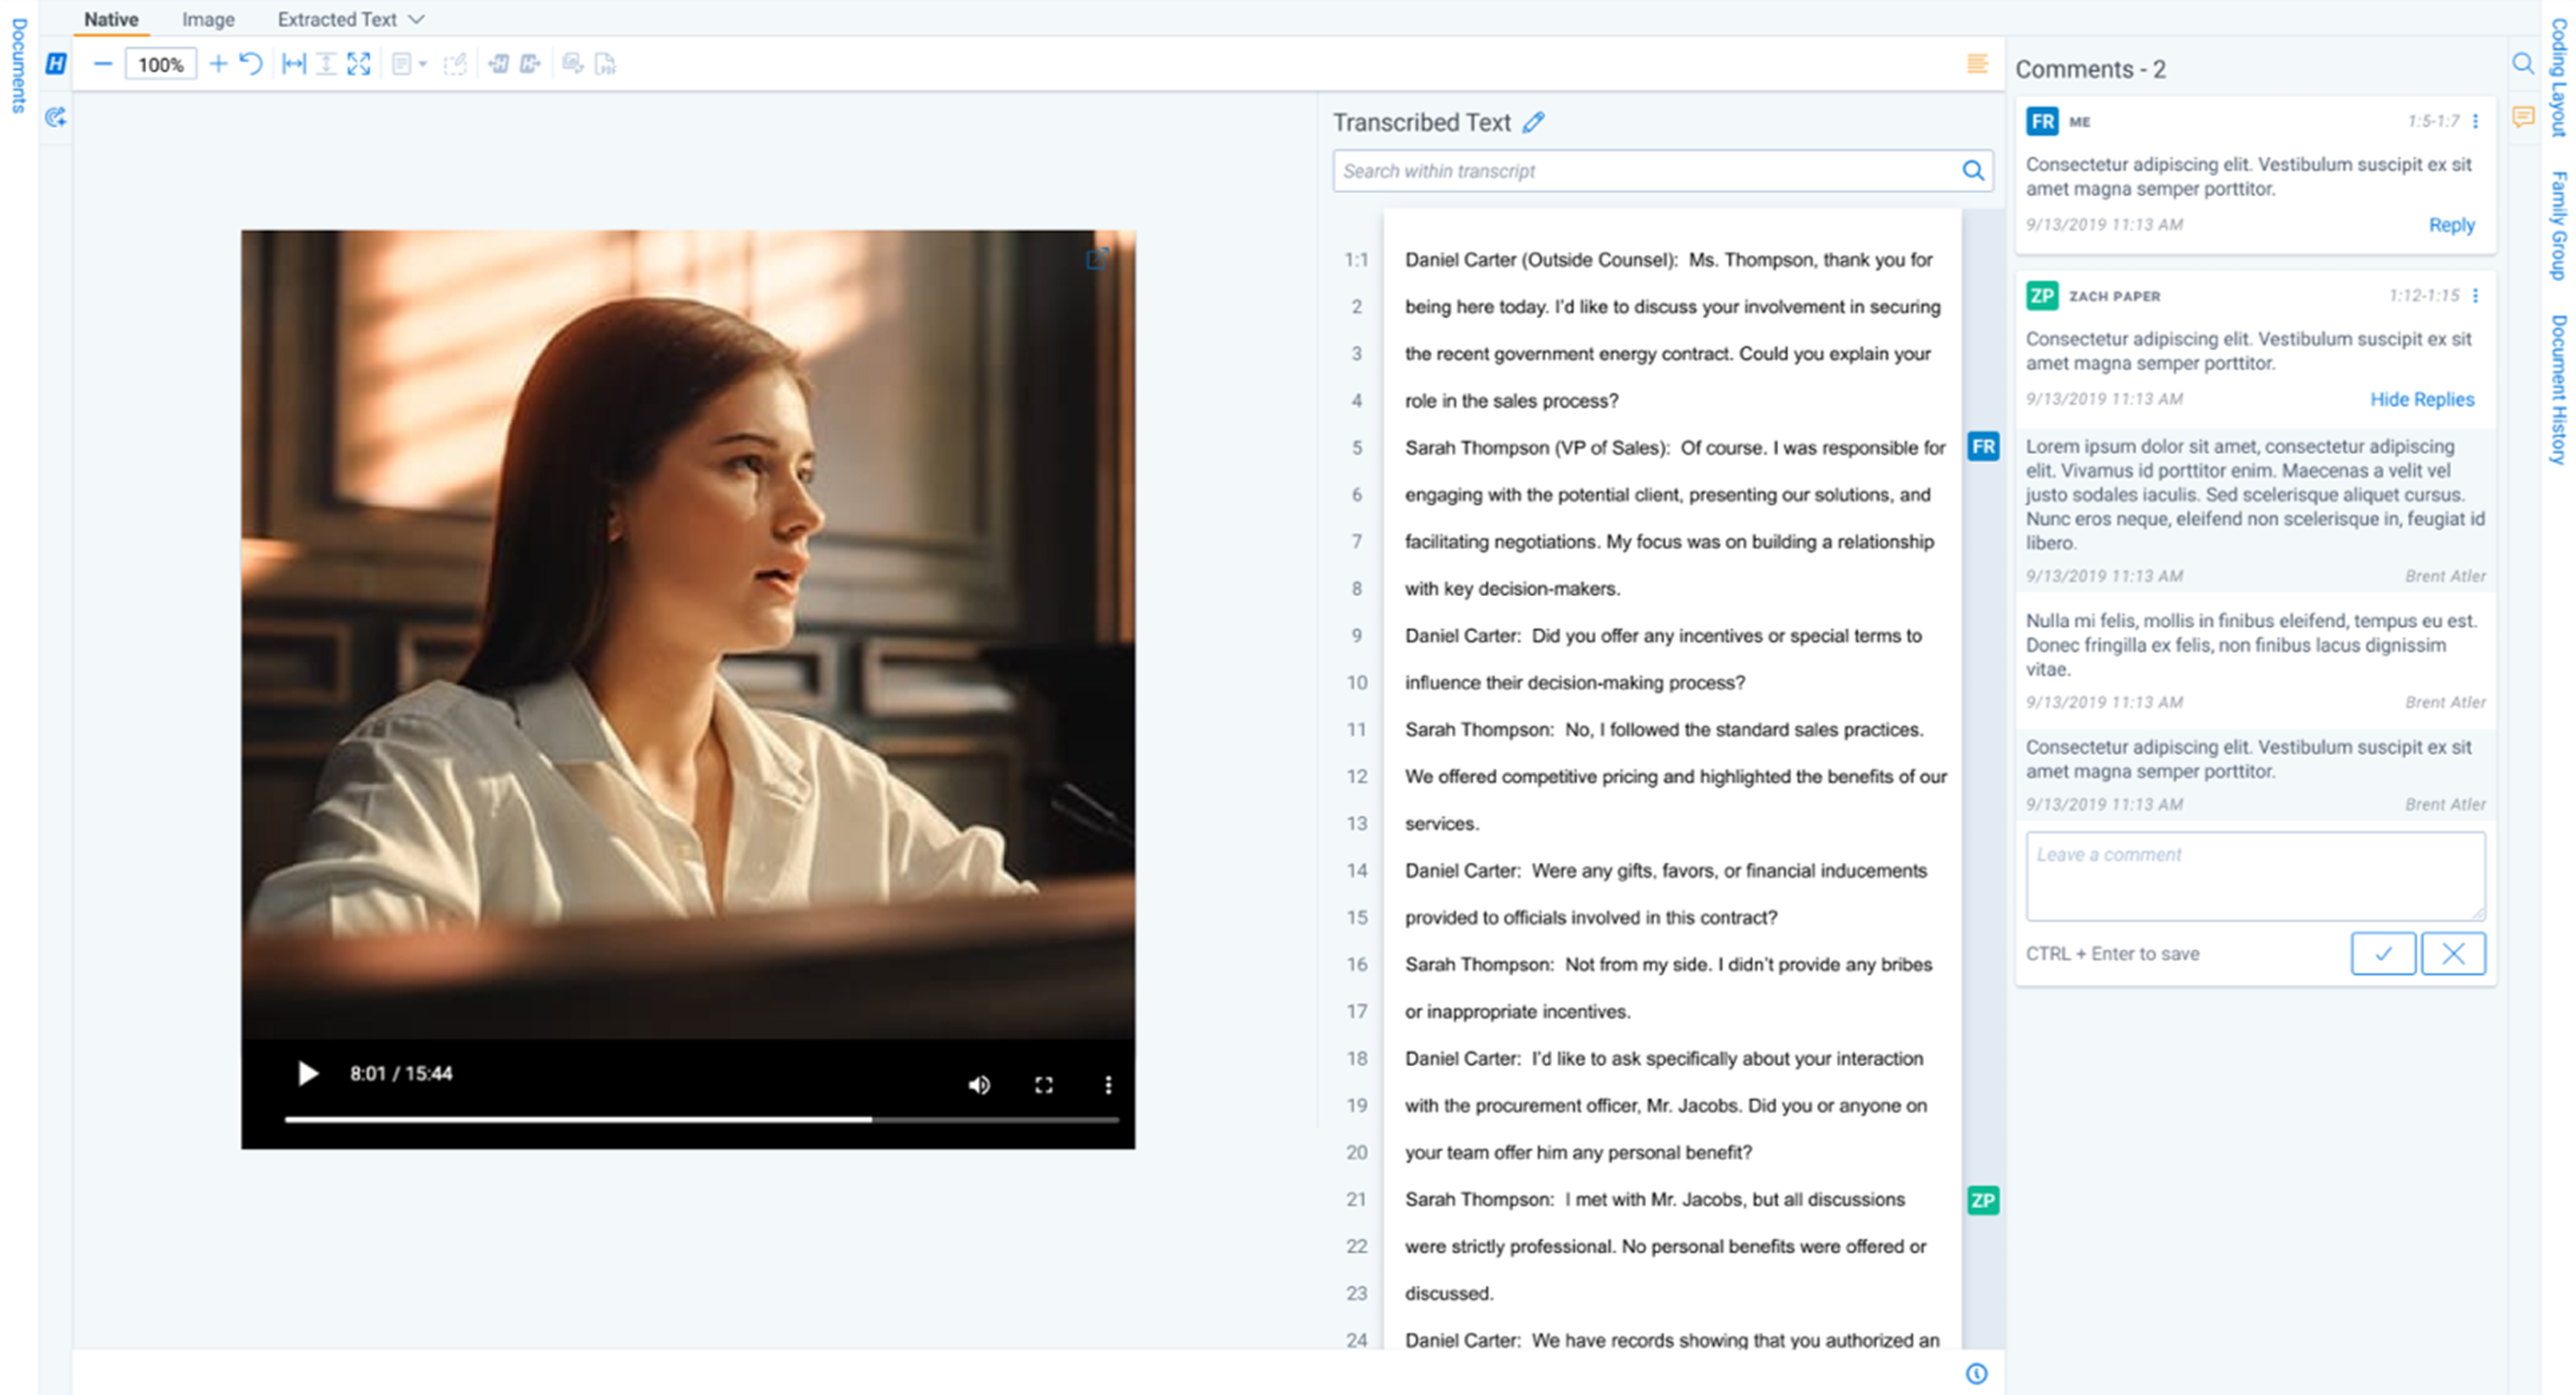Click the zoom in plus icon
This screenshot has width=2576, height=1395.
click(218, 65)
